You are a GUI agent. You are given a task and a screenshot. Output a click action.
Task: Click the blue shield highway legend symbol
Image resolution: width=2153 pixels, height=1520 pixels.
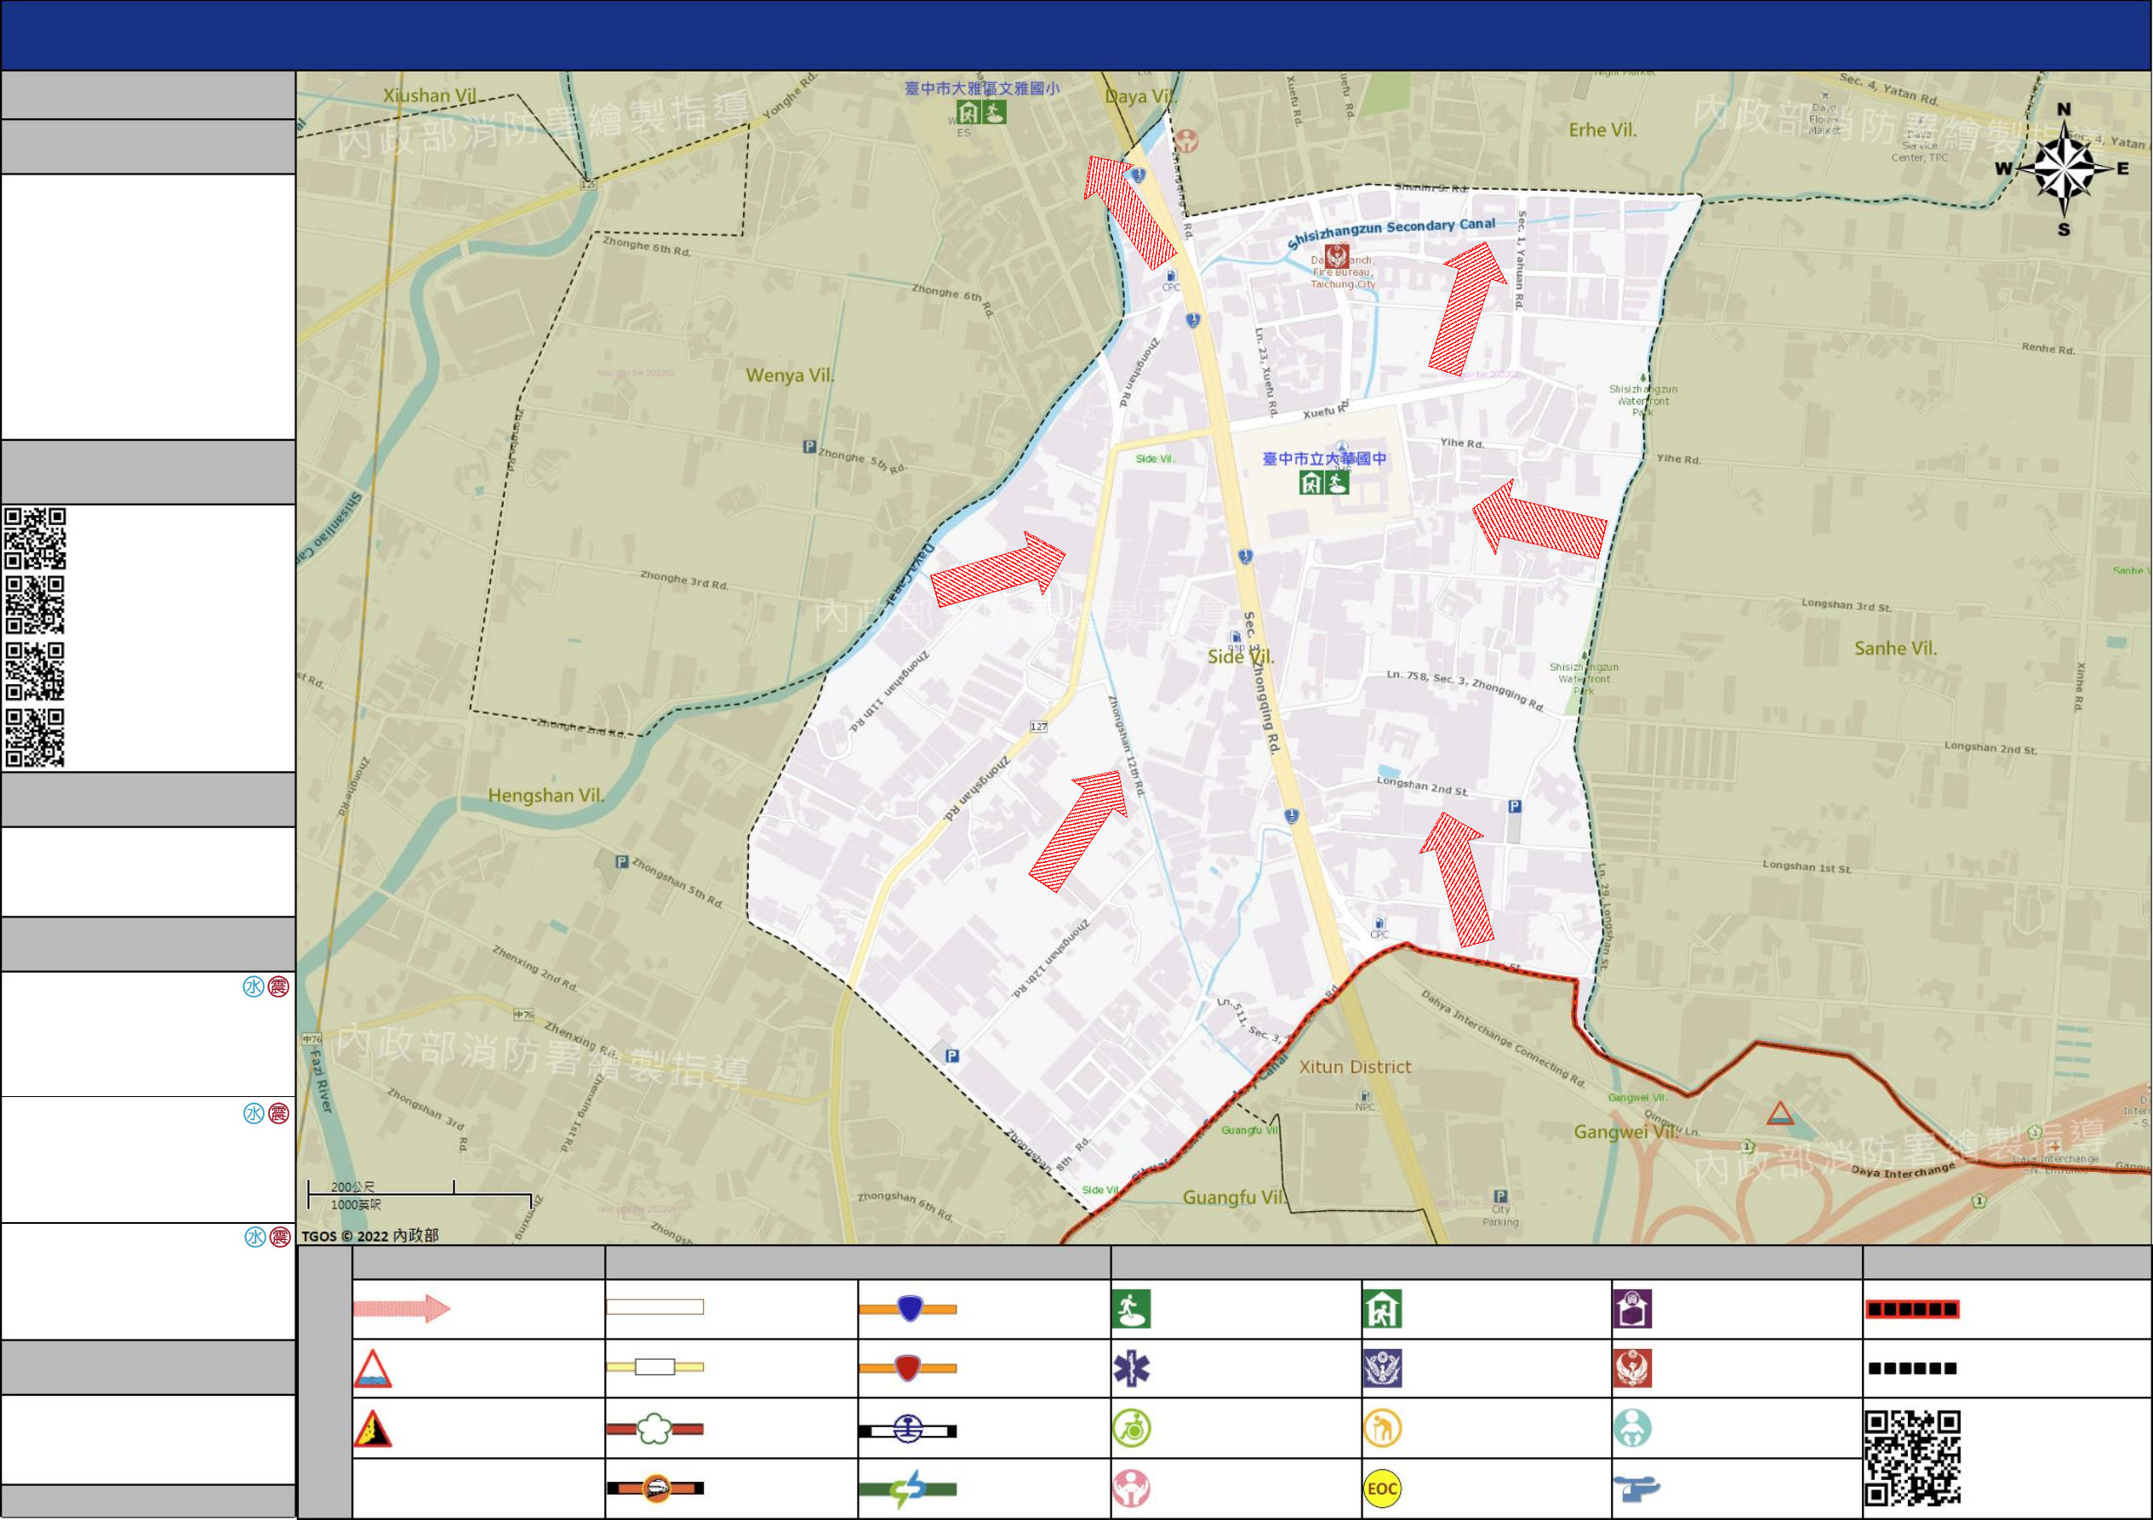(x=908, y=1309)
